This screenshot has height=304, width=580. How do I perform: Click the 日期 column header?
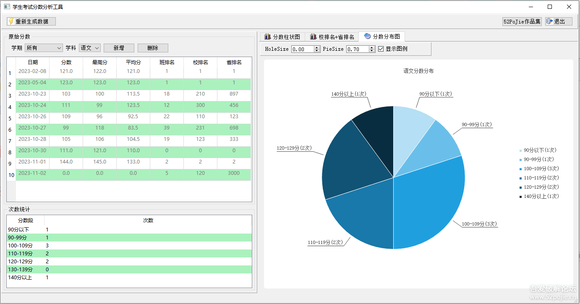pos(32,62)
